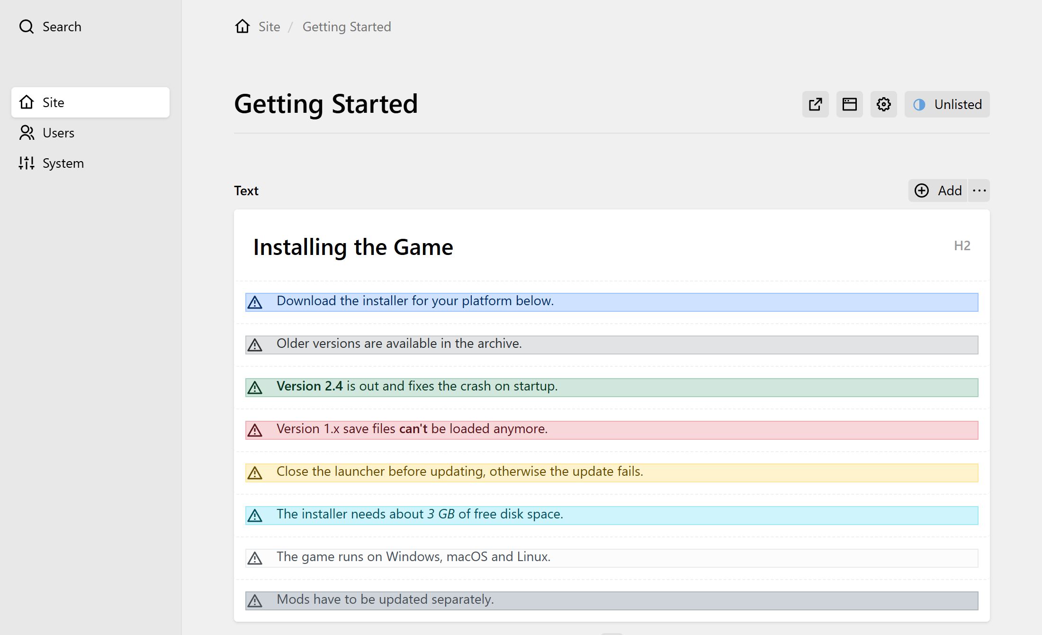
Task: Select 'Version 2.4 is out' text
Action: 328,386
